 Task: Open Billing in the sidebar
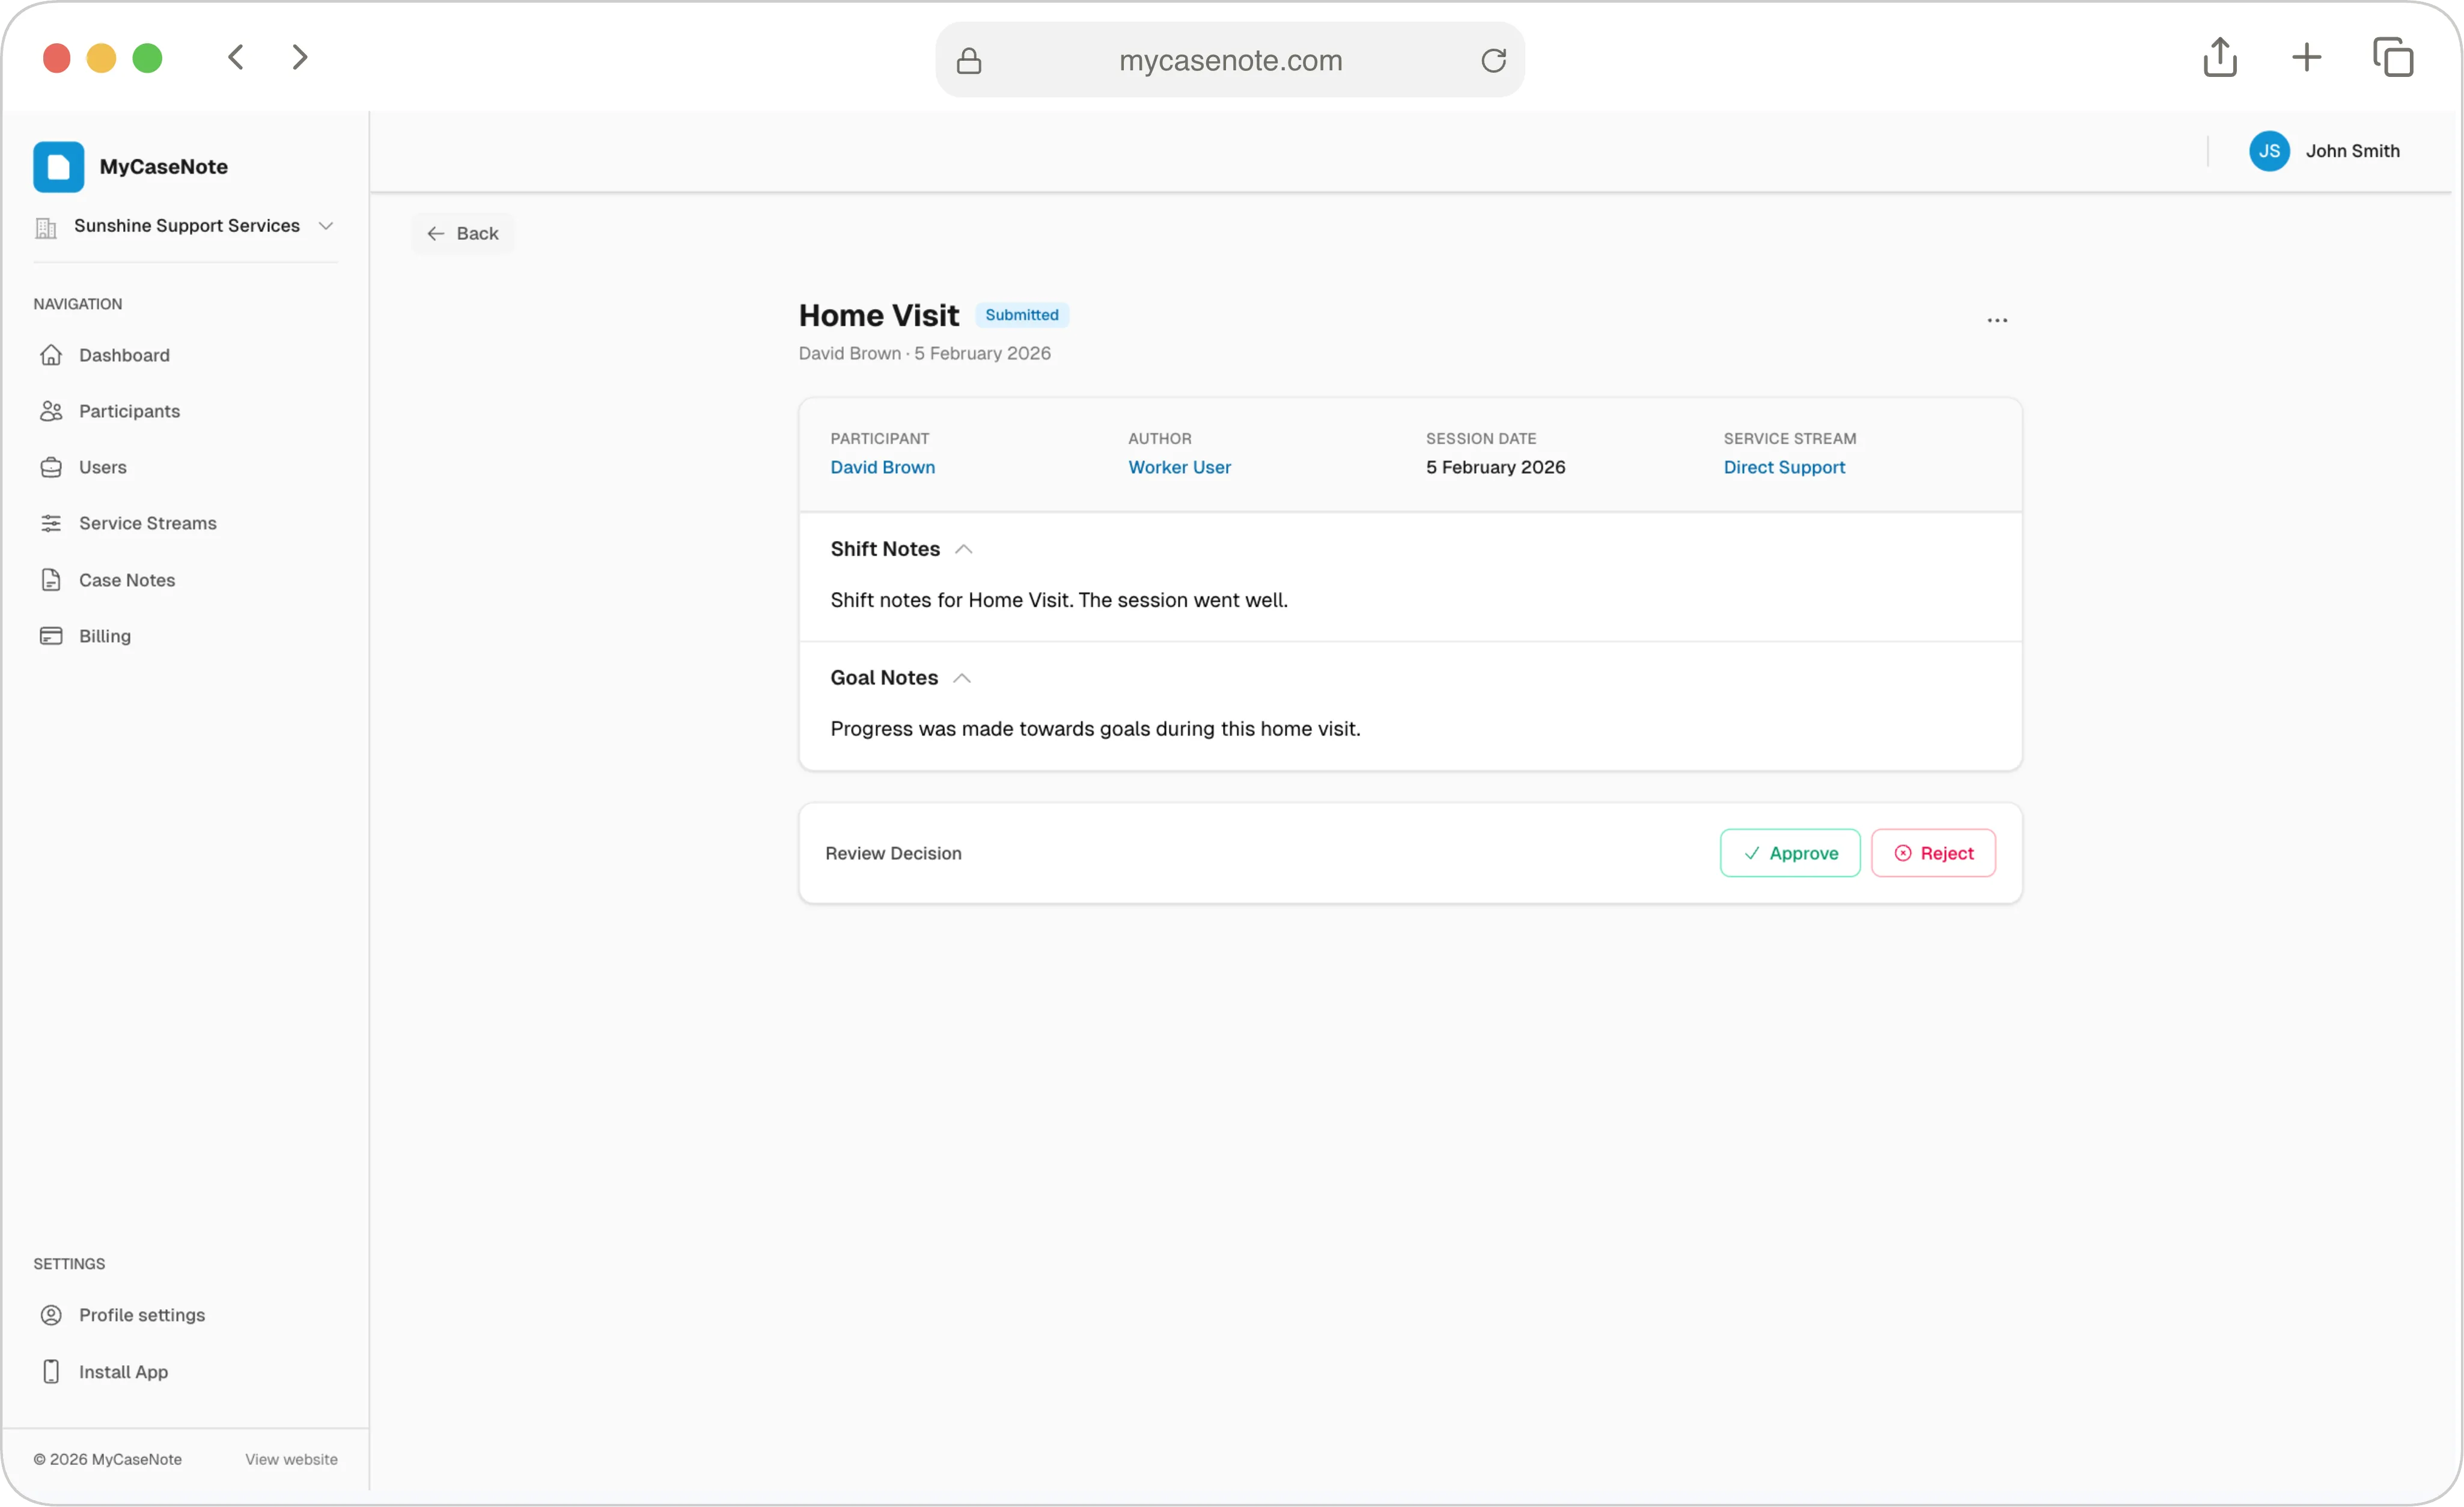point(105,636)
